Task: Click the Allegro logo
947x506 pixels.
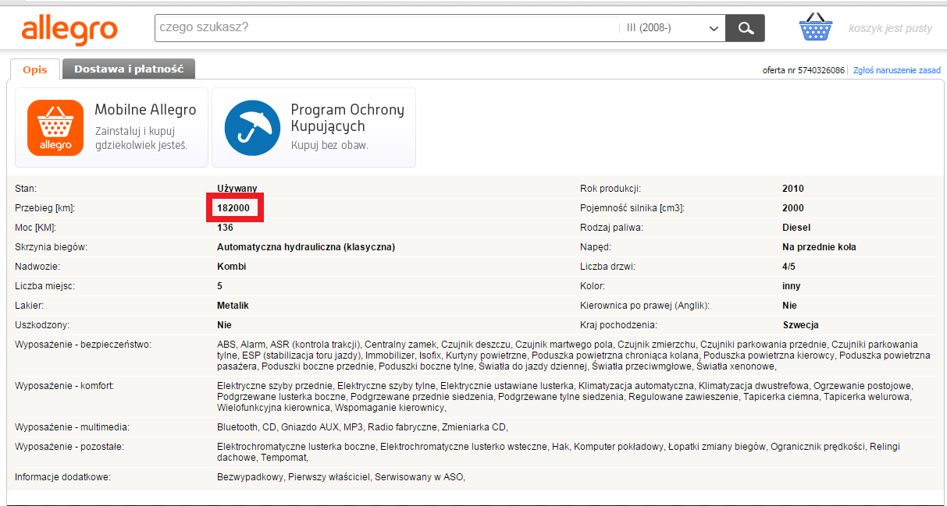Action: (69, 29)
